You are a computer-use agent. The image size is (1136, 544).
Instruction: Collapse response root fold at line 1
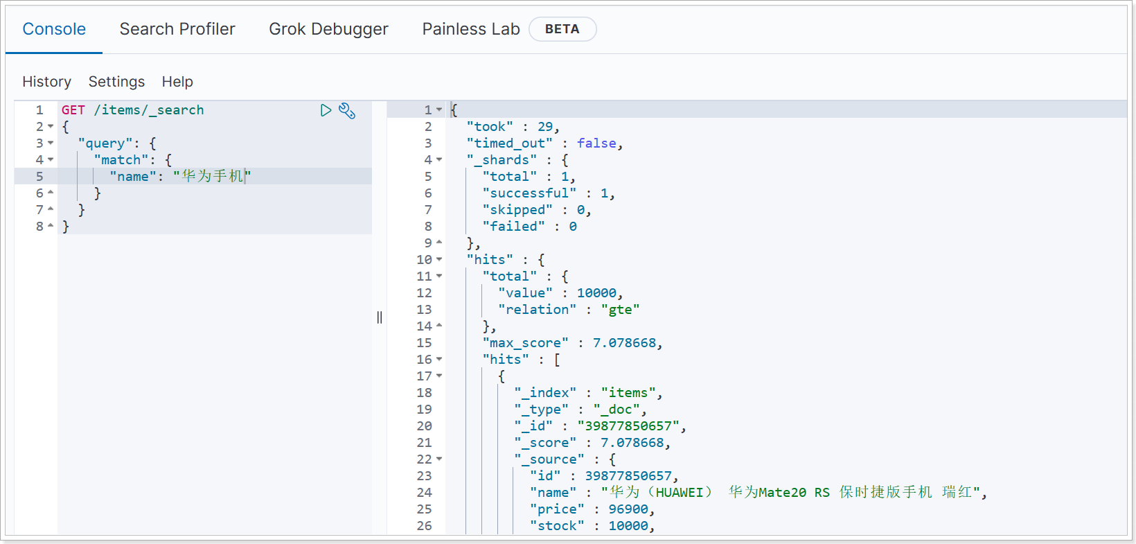pos(439,110)
